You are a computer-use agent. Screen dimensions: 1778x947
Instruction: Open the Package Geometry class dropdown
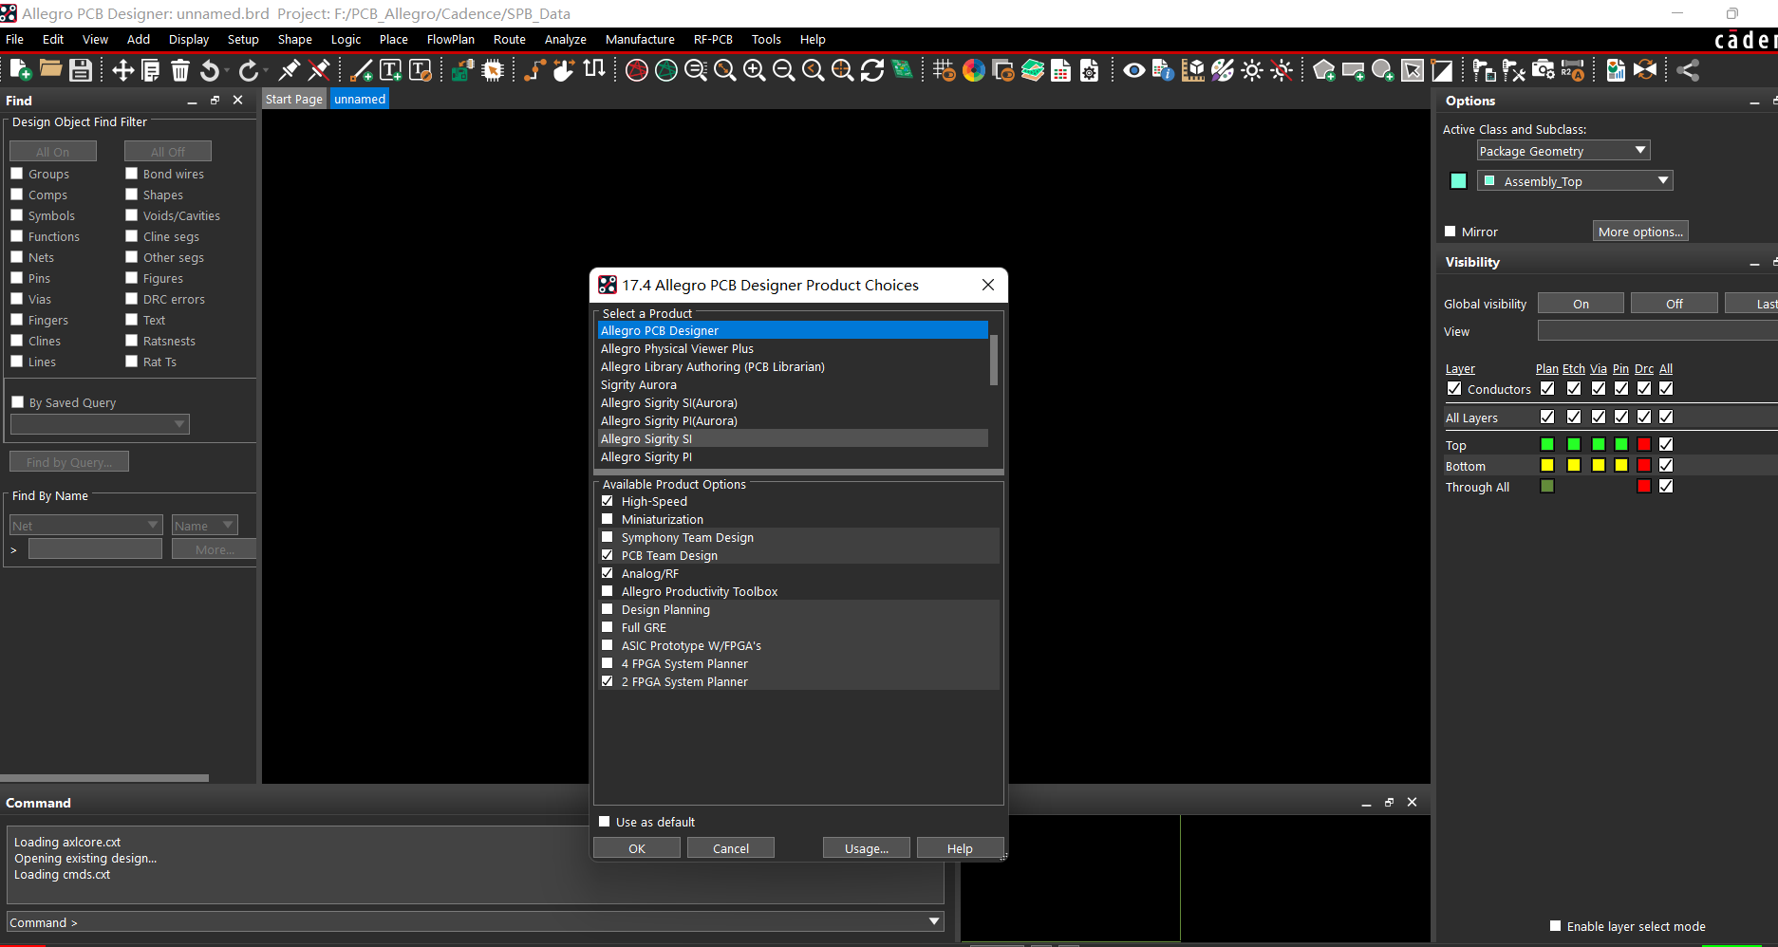pos(1563,151)
